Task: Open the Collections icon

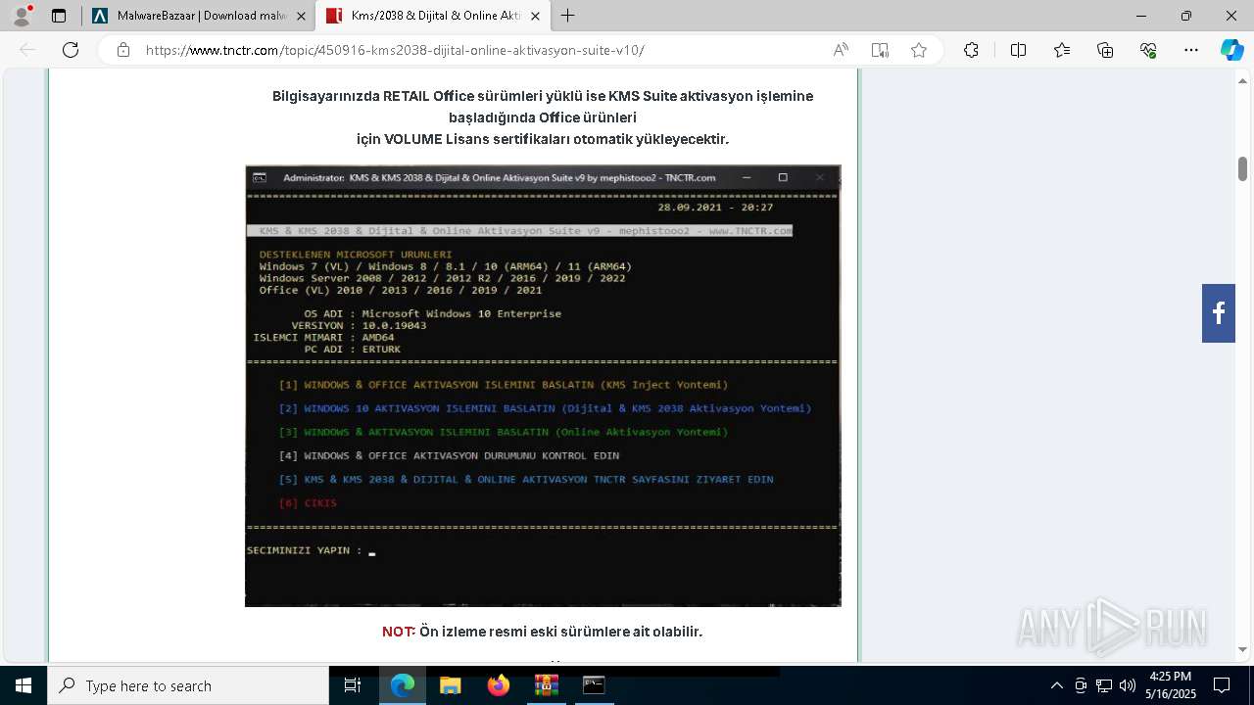Action: tap(1105, 50)
